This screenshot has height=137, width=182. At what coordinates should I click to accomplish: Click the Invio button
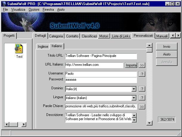[166, 47]
